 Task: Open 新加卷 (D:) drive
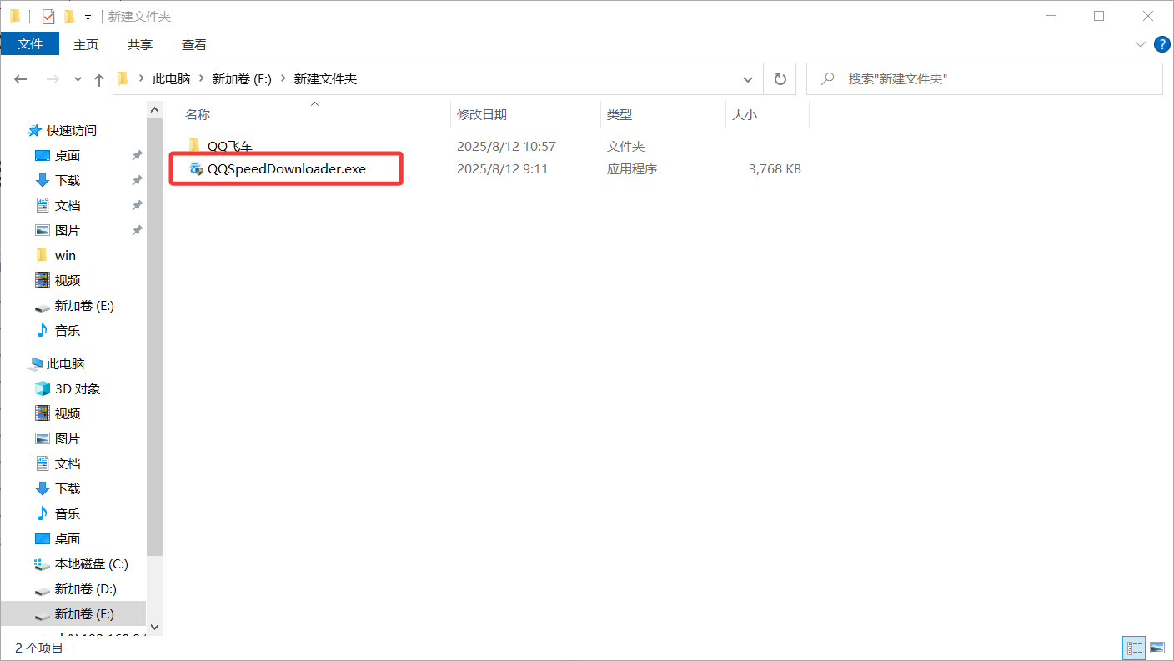click(85, 588)
